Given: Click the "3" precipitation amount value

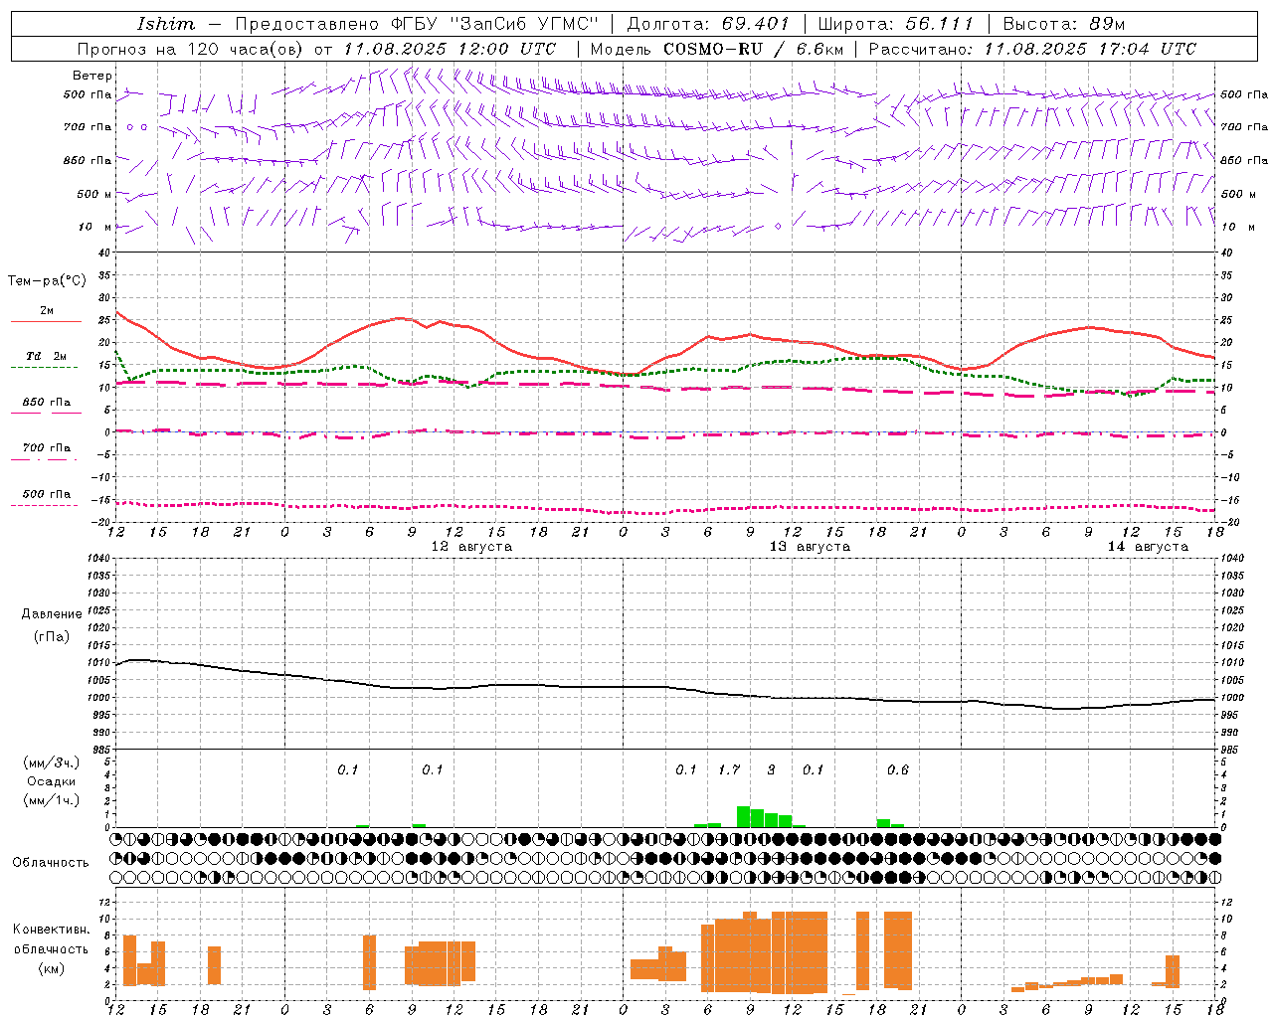Looking at the screenshot, I should pyautogui.click(x=772, y=770).
